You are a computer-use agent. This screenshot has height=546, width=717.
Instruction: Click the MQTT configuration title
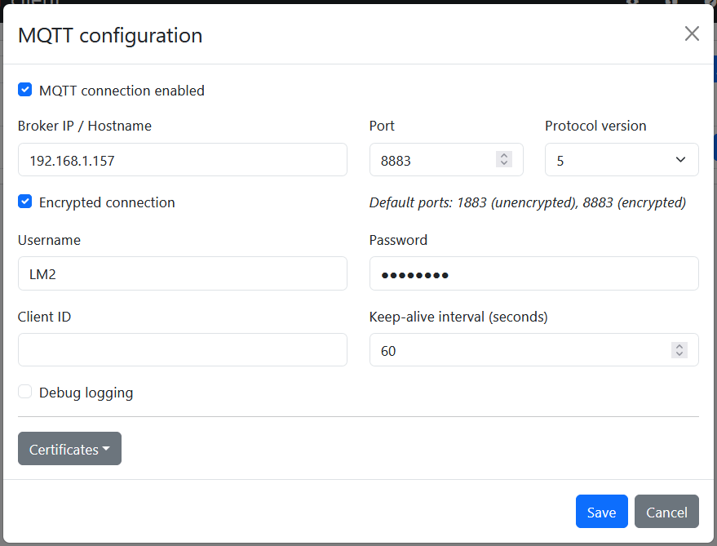(x=110, y=36)
